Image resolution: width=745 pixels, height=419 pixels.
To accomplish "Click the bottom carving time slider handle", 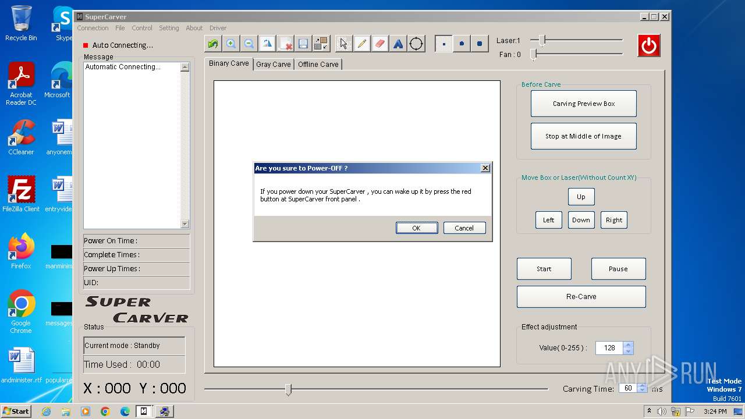I will click(288, 389).
